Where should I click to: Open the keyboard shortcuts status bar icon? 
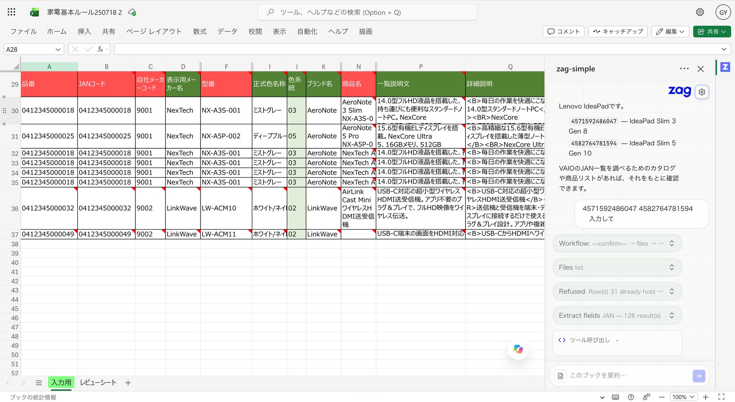[616, 397]
